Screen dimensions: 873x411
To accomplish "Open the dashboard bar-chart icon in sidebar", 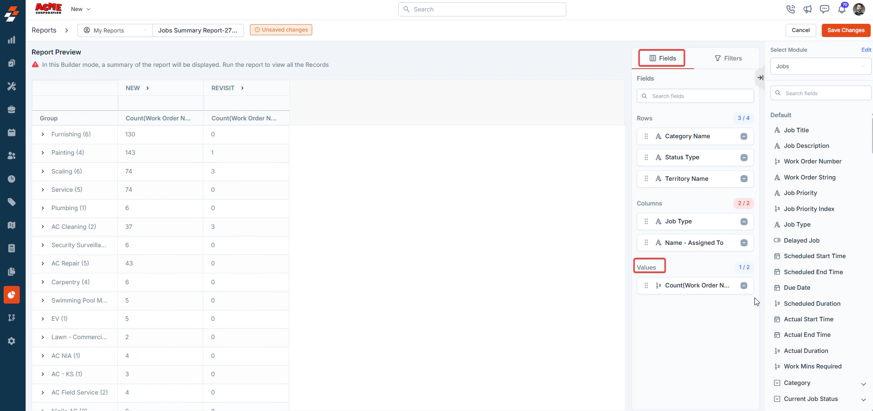I will pyautogui.click(x=12, y=40).
